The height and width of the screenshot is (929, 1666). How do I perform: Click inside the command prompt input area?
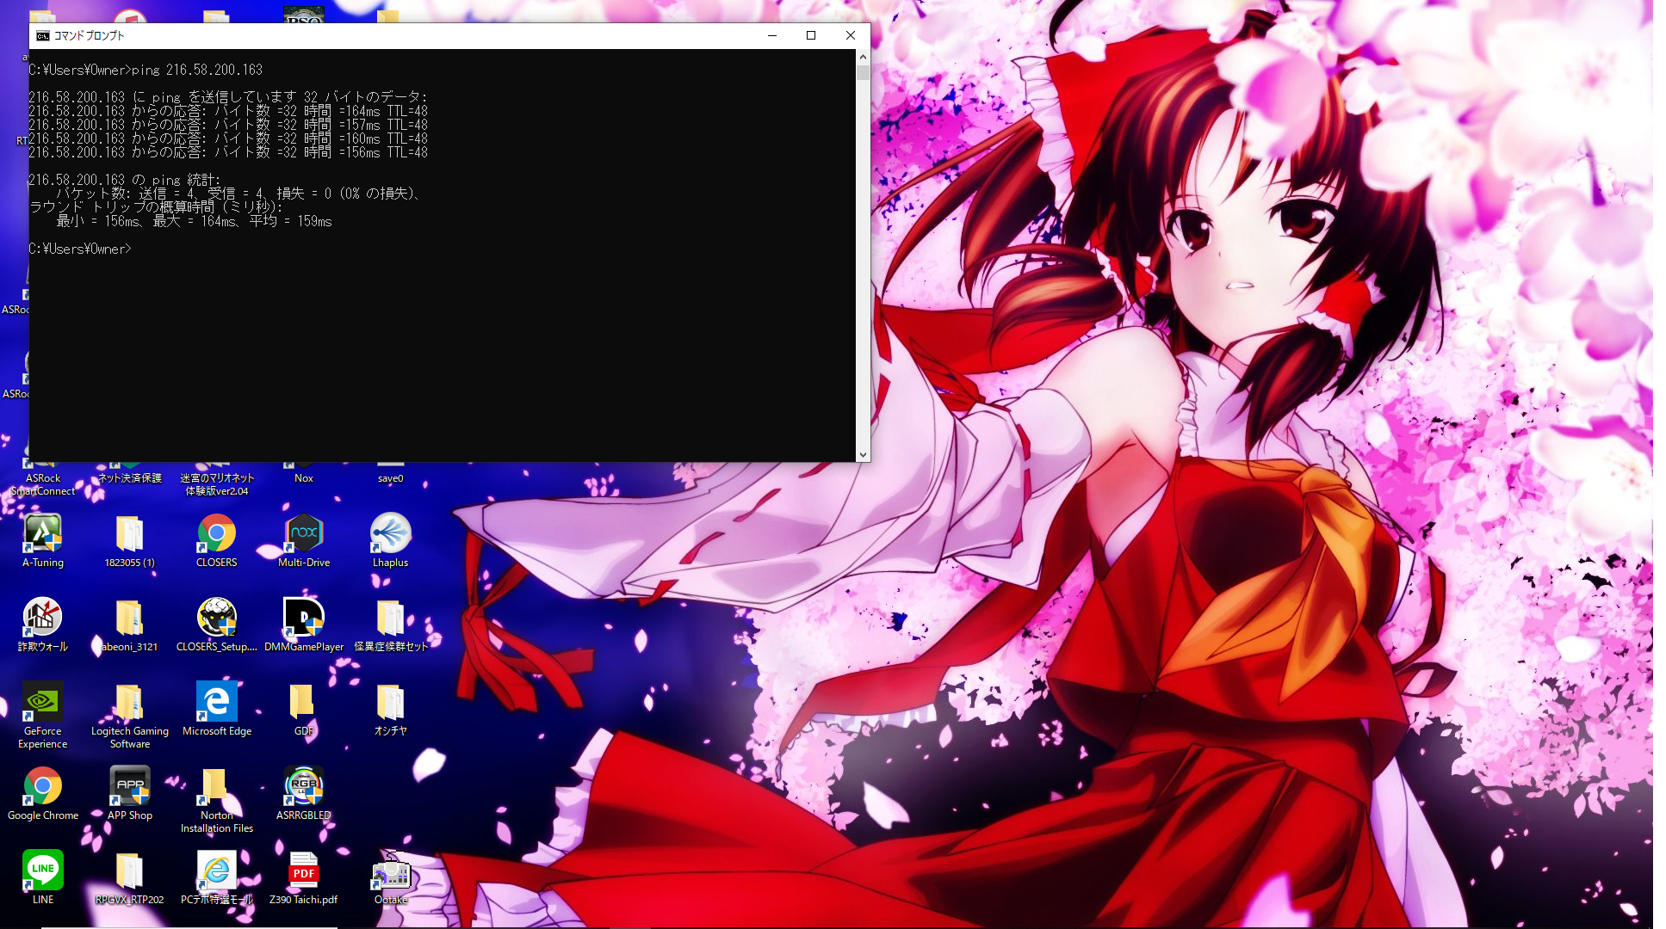tap(430, 344)
